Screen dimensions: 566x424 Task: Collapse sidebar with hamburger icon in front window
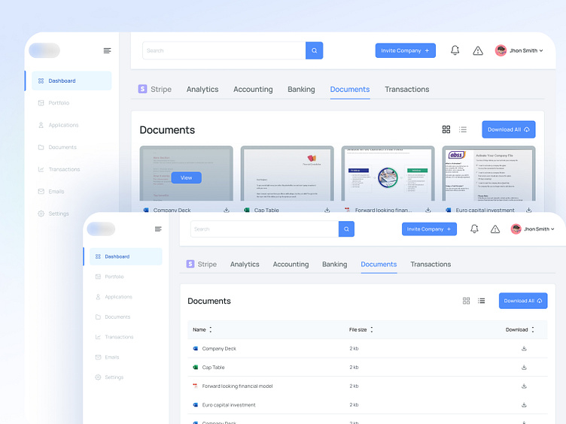pos(158,229)
